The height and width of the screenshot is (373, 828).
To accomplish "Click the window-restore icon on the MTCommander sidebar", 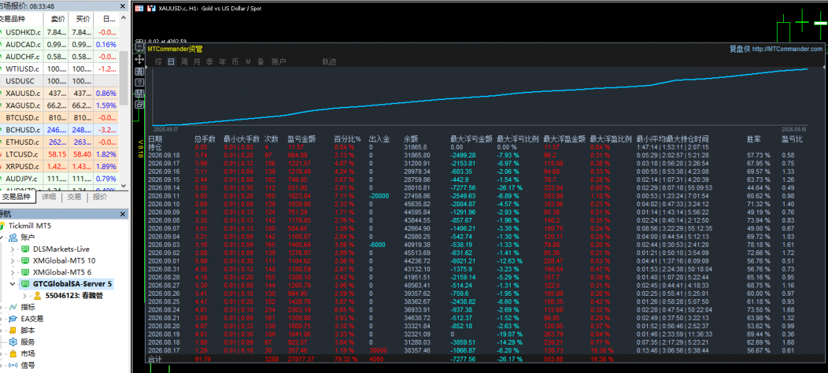I will point(139,105).
